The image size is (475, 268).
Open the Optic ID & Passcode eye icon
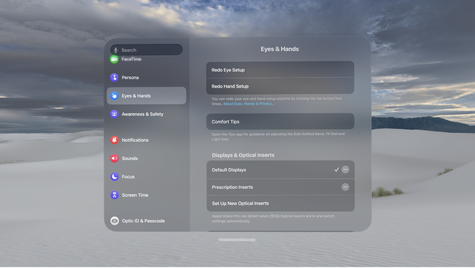[x=114, y=220]
